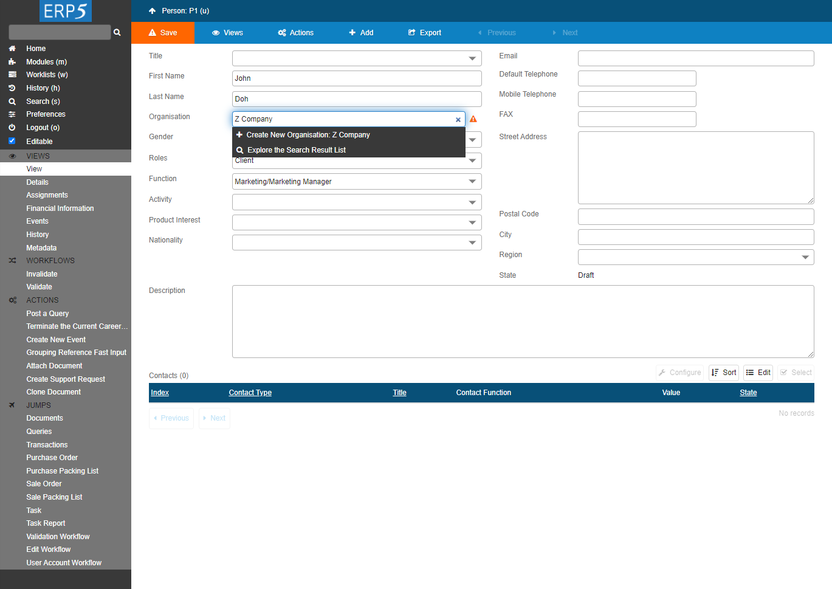
Task: Click the Email input field
Action: coord(696,58)
